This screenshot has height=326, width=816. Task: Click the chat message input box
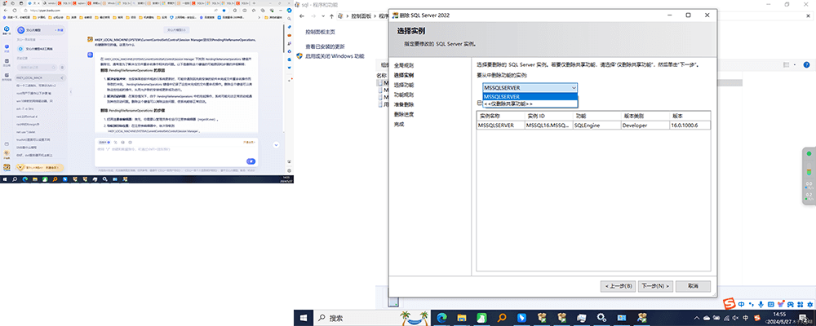[175, 150]
